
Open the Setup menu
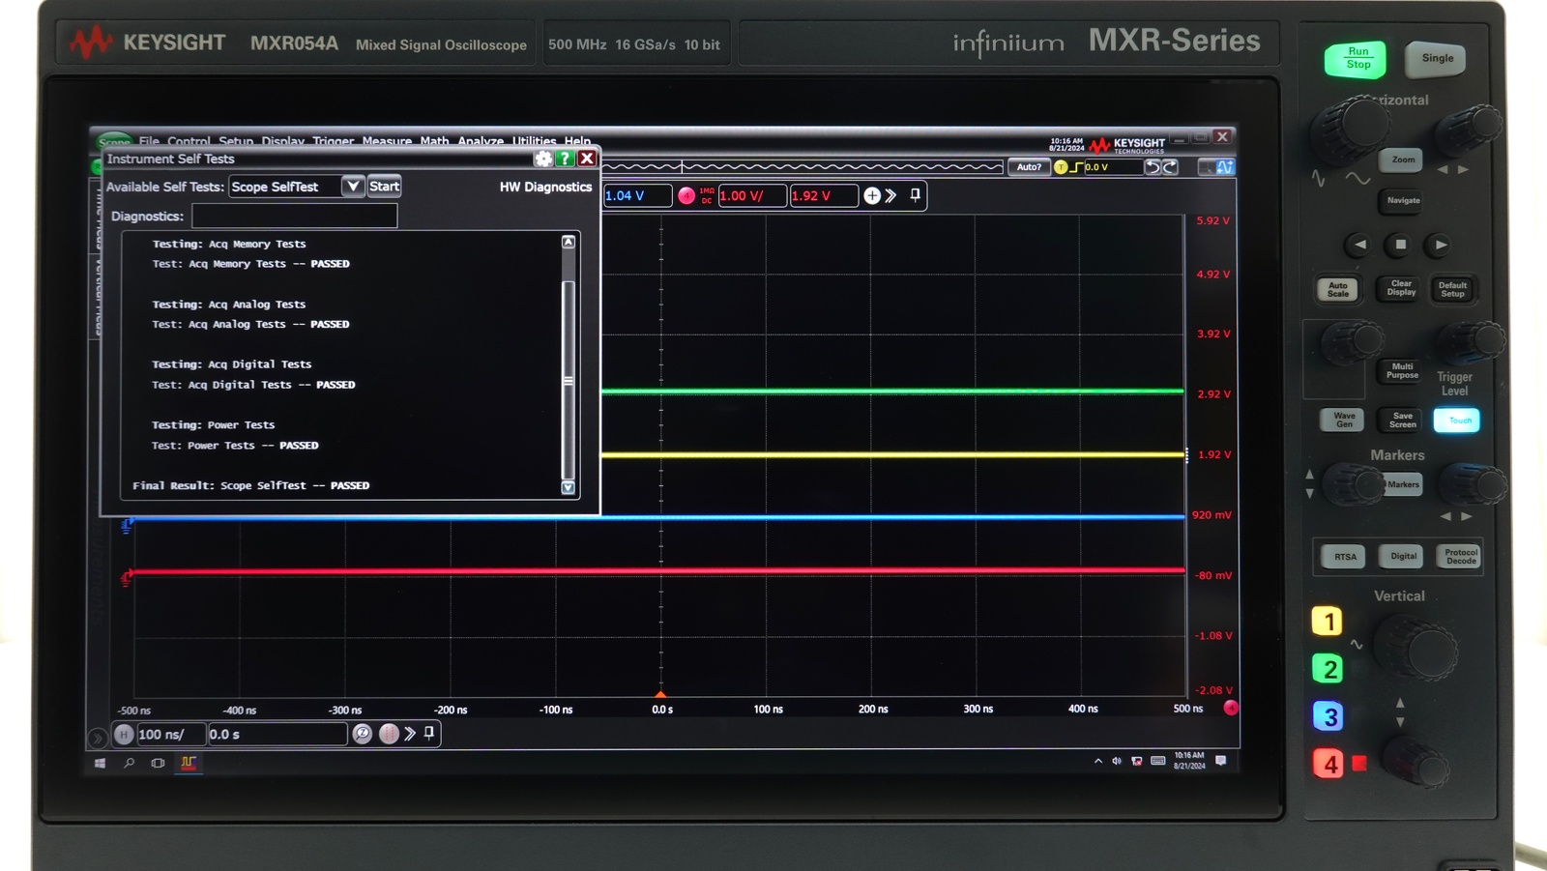pyautogui.click(x=236, y=141)
